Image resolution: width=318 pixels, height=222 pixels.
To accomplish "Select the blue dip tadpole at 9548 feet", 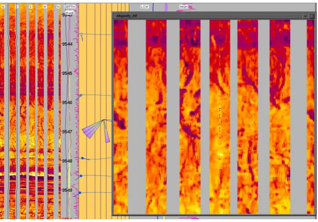I will 82,158.
